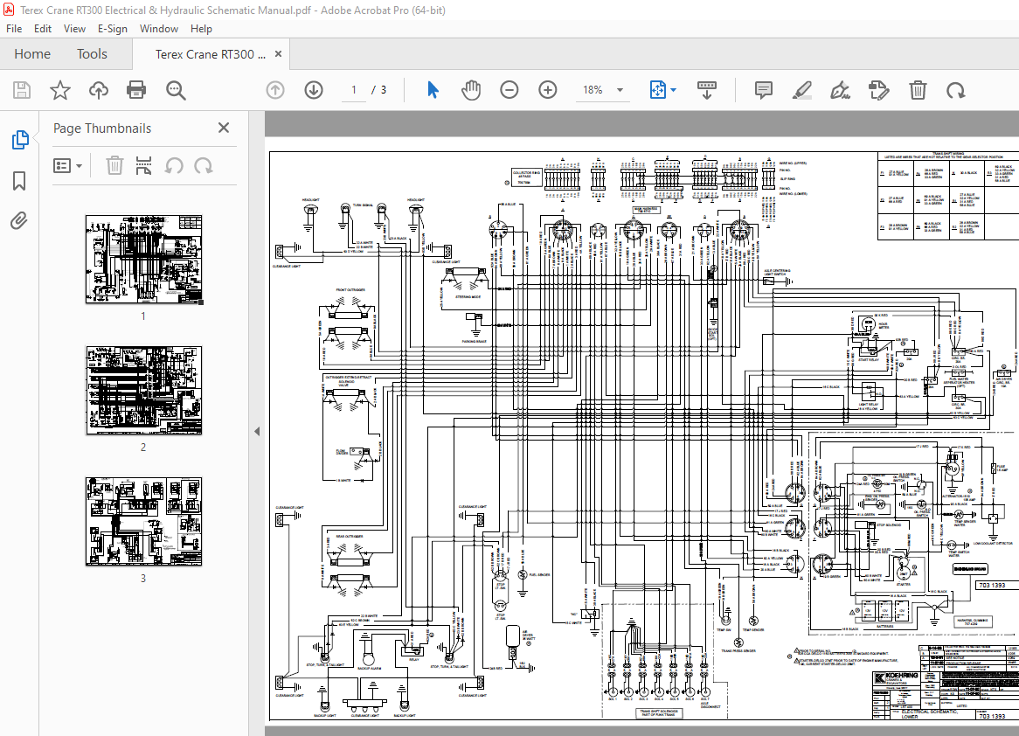1019x736 pixels.
Task: Open the File menu
Action: tap(14, 29)
